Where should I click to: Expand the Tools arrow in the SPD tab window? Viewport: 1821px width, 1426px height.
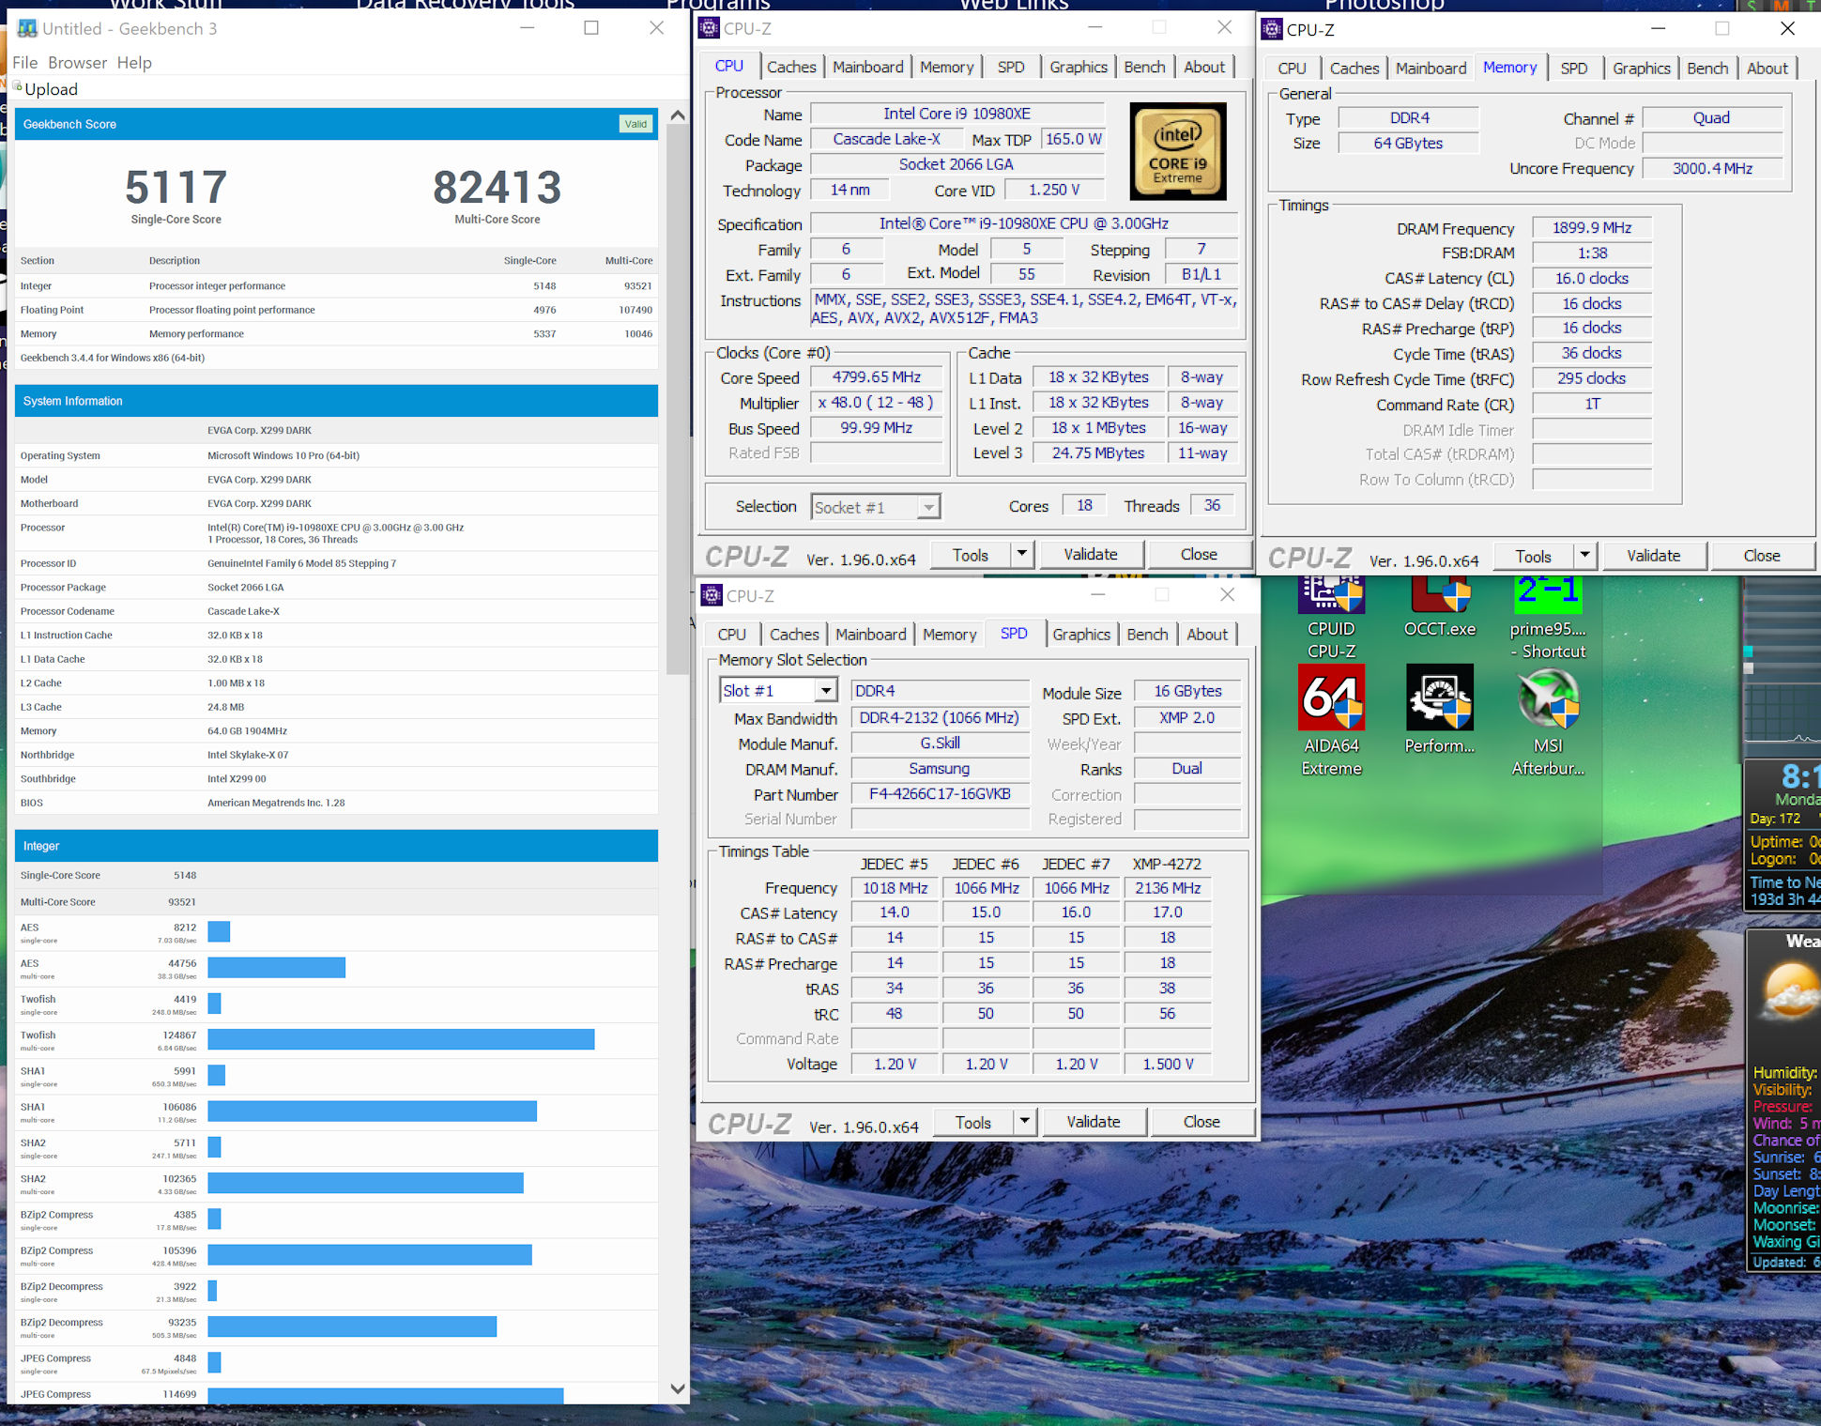pos(1025,1121)
